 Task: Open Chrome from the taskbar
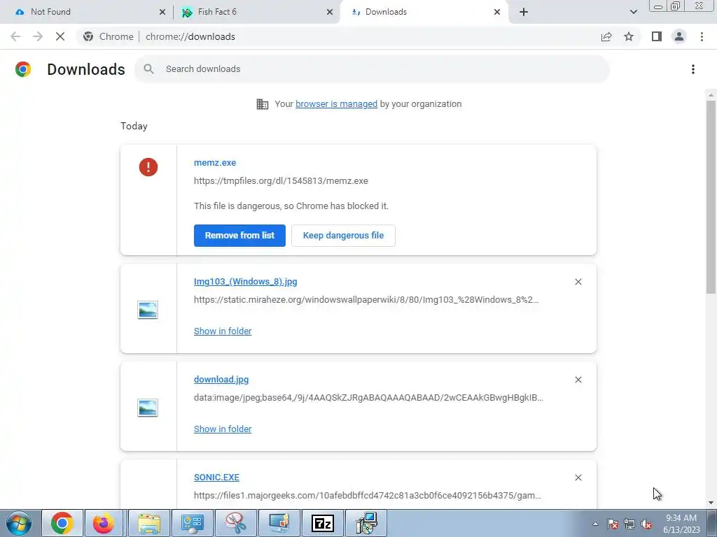tap(62, 523)
